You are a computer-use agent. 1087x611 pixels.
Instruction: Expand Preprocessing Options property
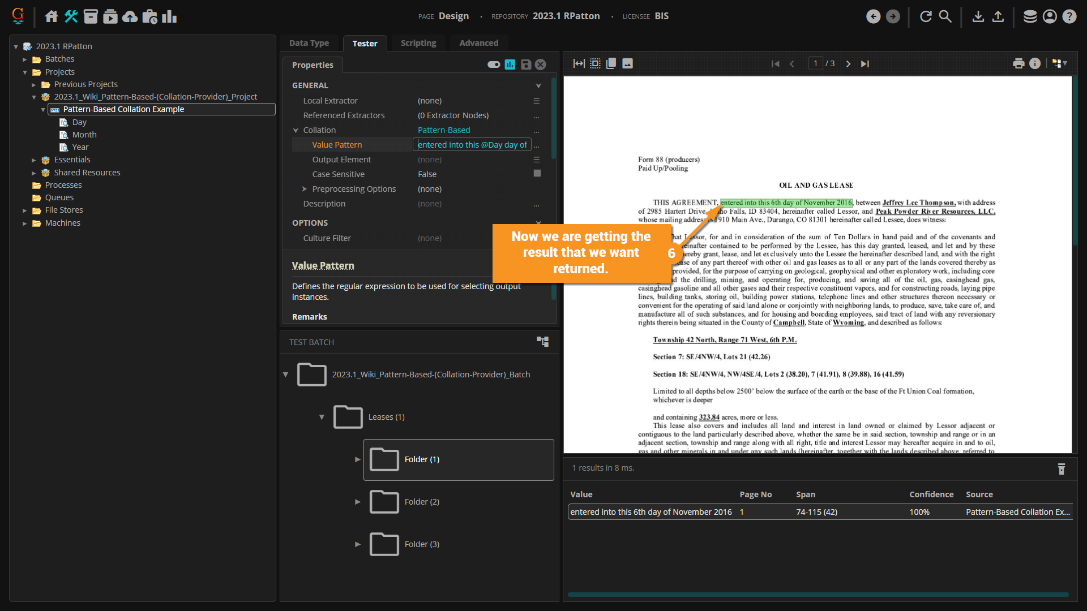305,189
